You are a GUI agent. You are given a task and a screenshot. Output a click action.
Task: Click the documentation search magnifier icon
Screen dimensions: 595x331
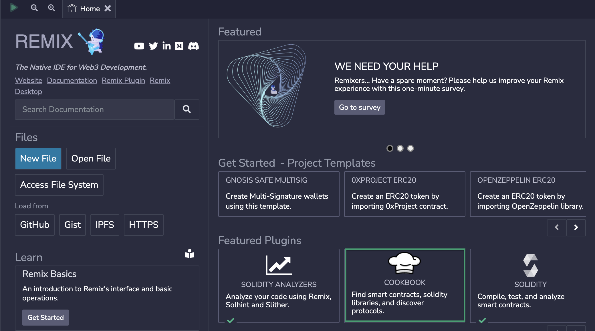[187, 109]
